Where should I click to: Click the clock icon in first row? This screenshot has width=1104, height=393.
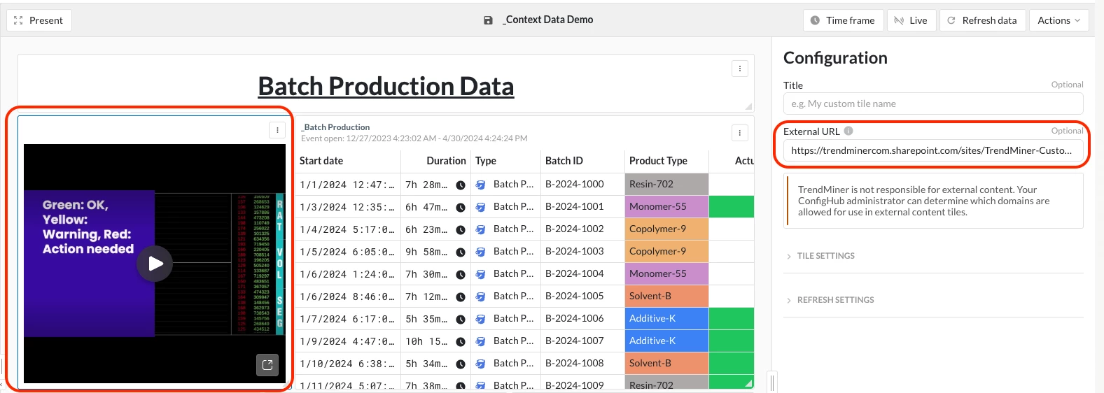pyautogui.click(x=461, y=185)
